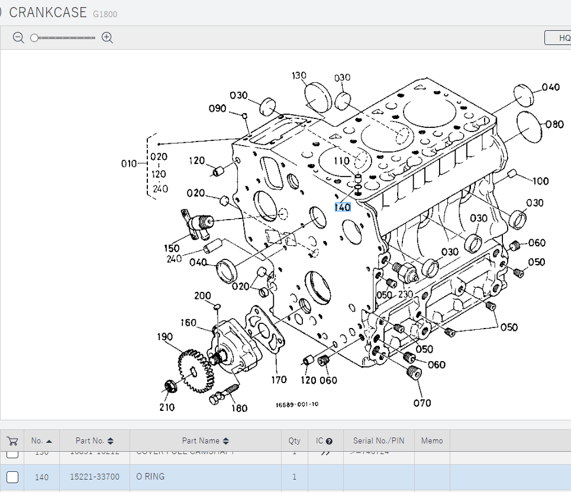571x492 pixels.
Task: Select callout 090 in the diagram
Action: pyautogui.click(x=217, y=108)
